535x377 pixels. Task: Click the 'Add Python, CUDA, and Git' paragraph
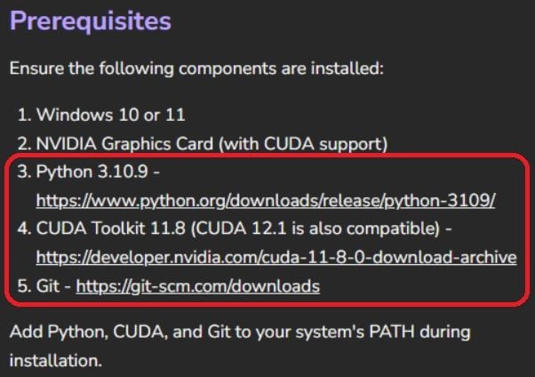click(x=240, y=346)
